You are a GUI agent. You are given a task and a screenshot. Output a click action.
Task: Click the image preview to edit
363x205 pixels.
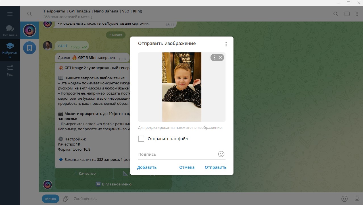click(182, 87)
